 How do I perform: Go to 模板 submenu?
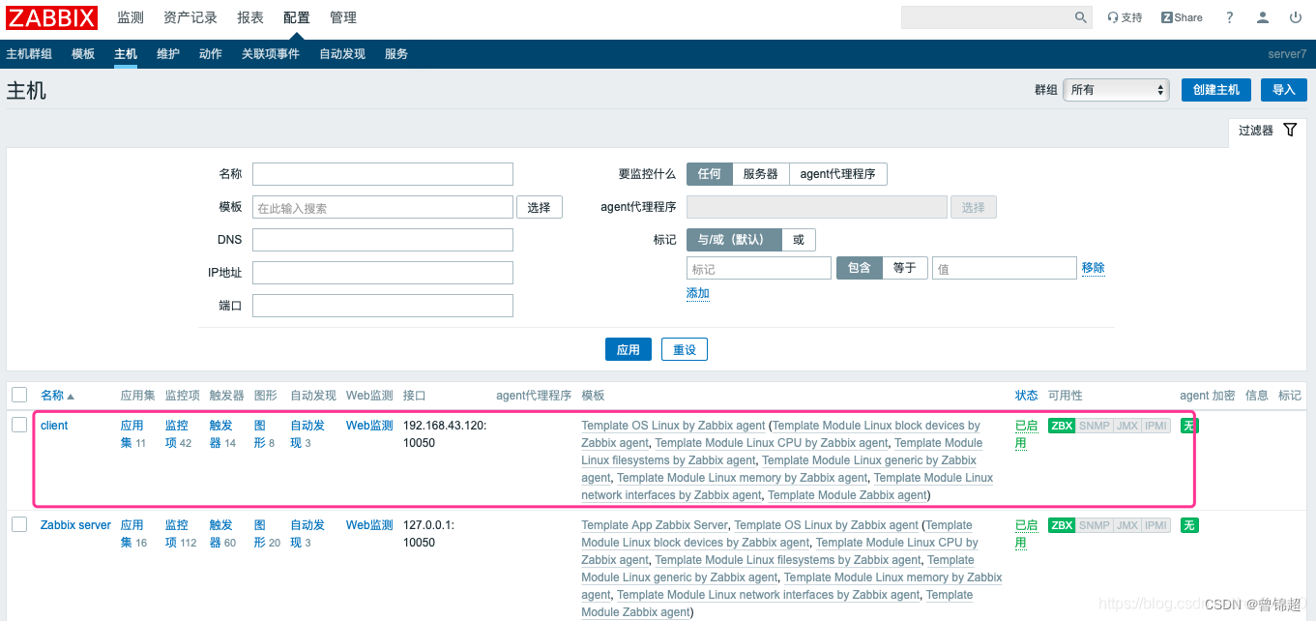coord(83,54)
